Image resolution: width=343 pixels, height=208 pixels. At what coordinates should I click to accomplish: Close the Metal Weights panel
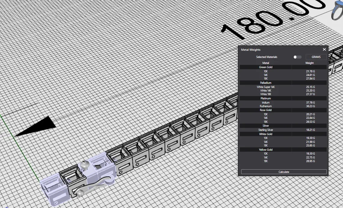[x=324, y=50]
